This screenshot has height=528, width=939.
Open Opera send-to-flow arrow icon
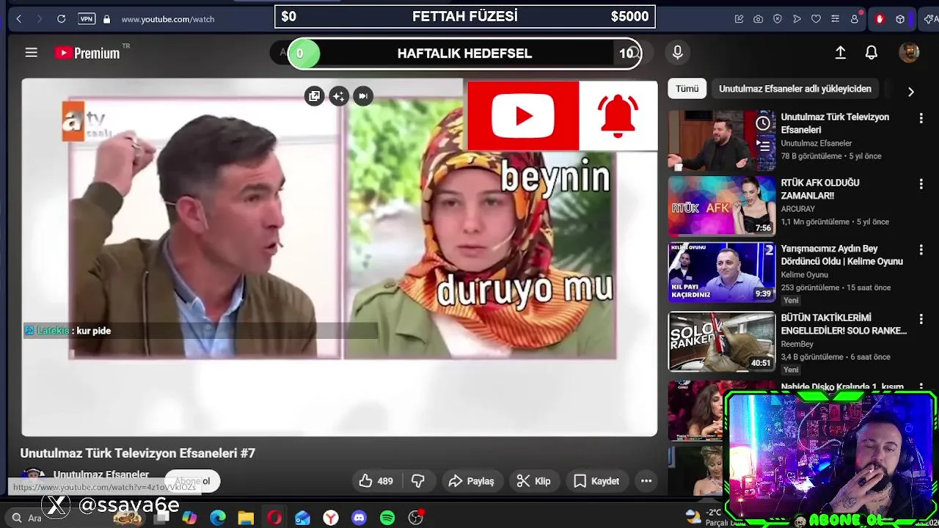tap(797, 19)
